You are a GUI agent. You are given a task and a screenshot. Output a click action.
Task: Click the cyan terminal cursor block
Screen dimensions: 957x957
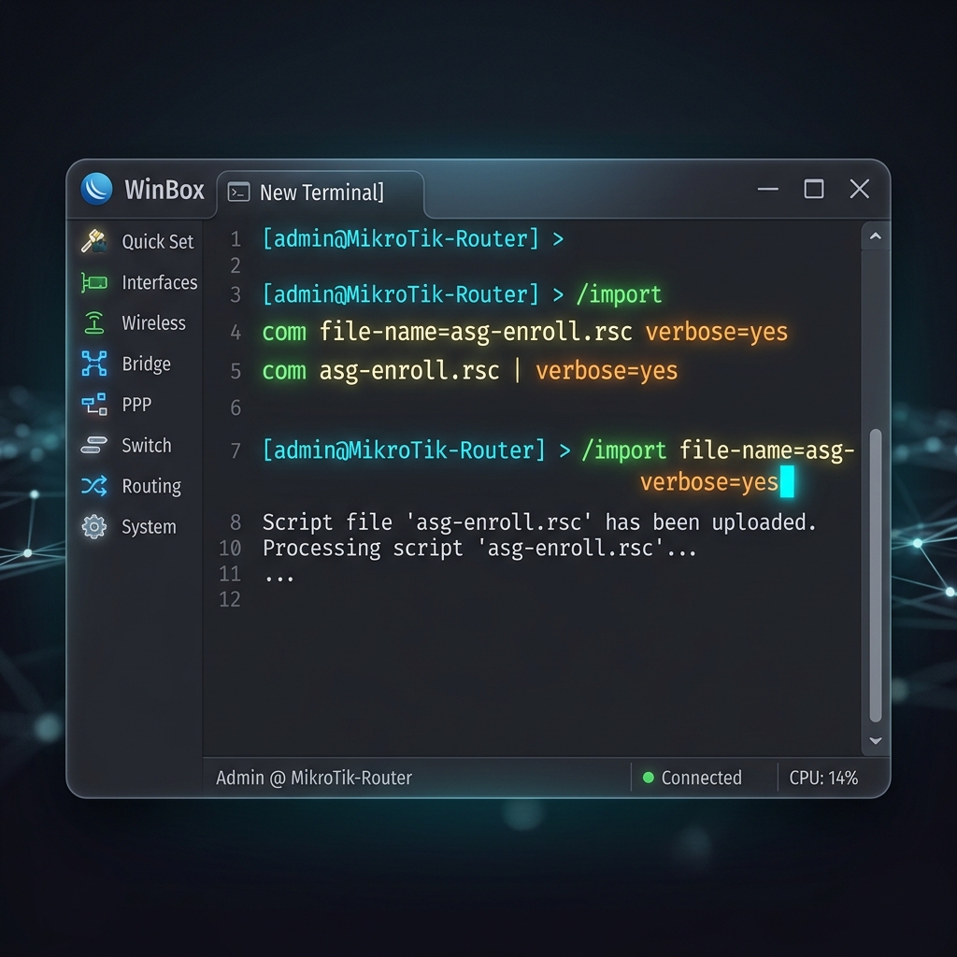click(787, 481)
